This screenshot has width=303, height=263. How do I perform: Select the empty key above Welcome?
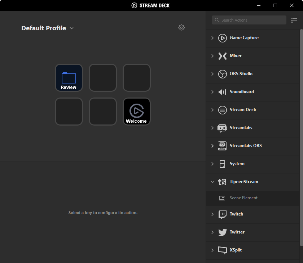pos(137,78)
